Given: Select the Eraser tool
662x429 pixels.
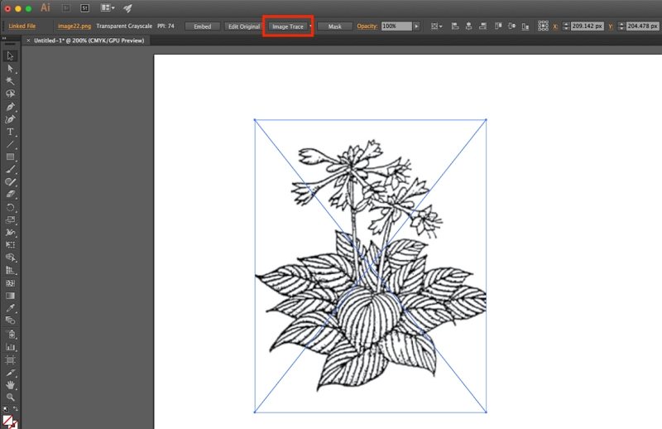Looking at the screenshot, I should click(11, 194).
